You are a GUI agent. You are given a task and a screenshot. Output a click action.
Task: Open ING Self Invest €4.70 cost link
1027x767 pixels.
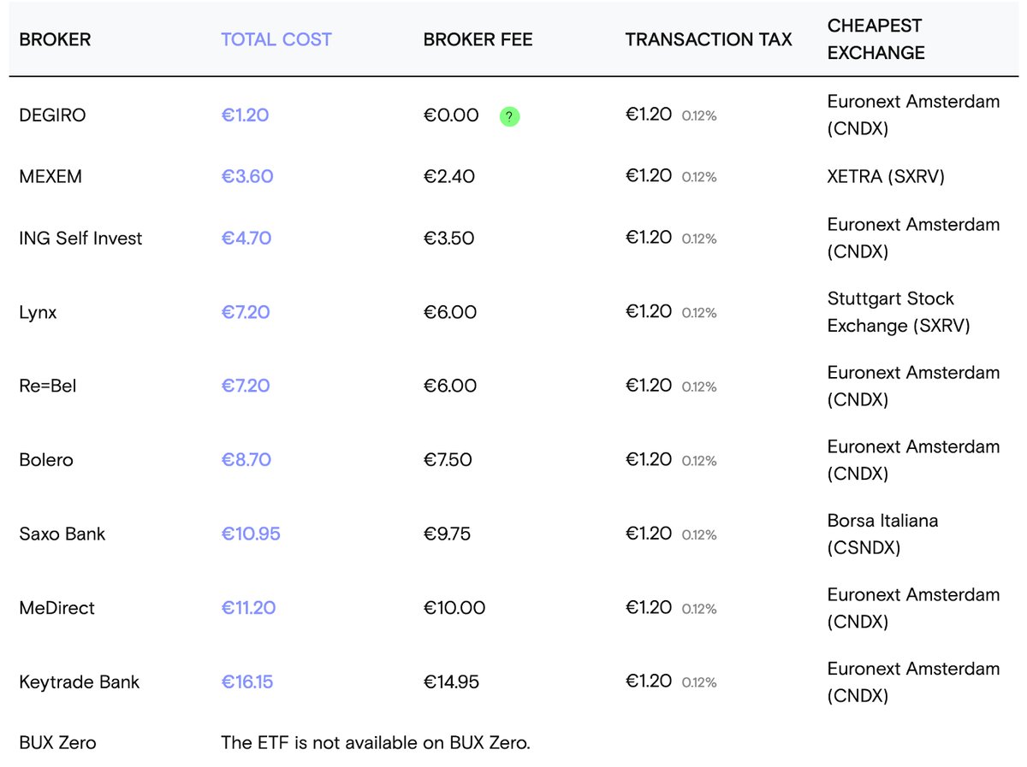246,238
